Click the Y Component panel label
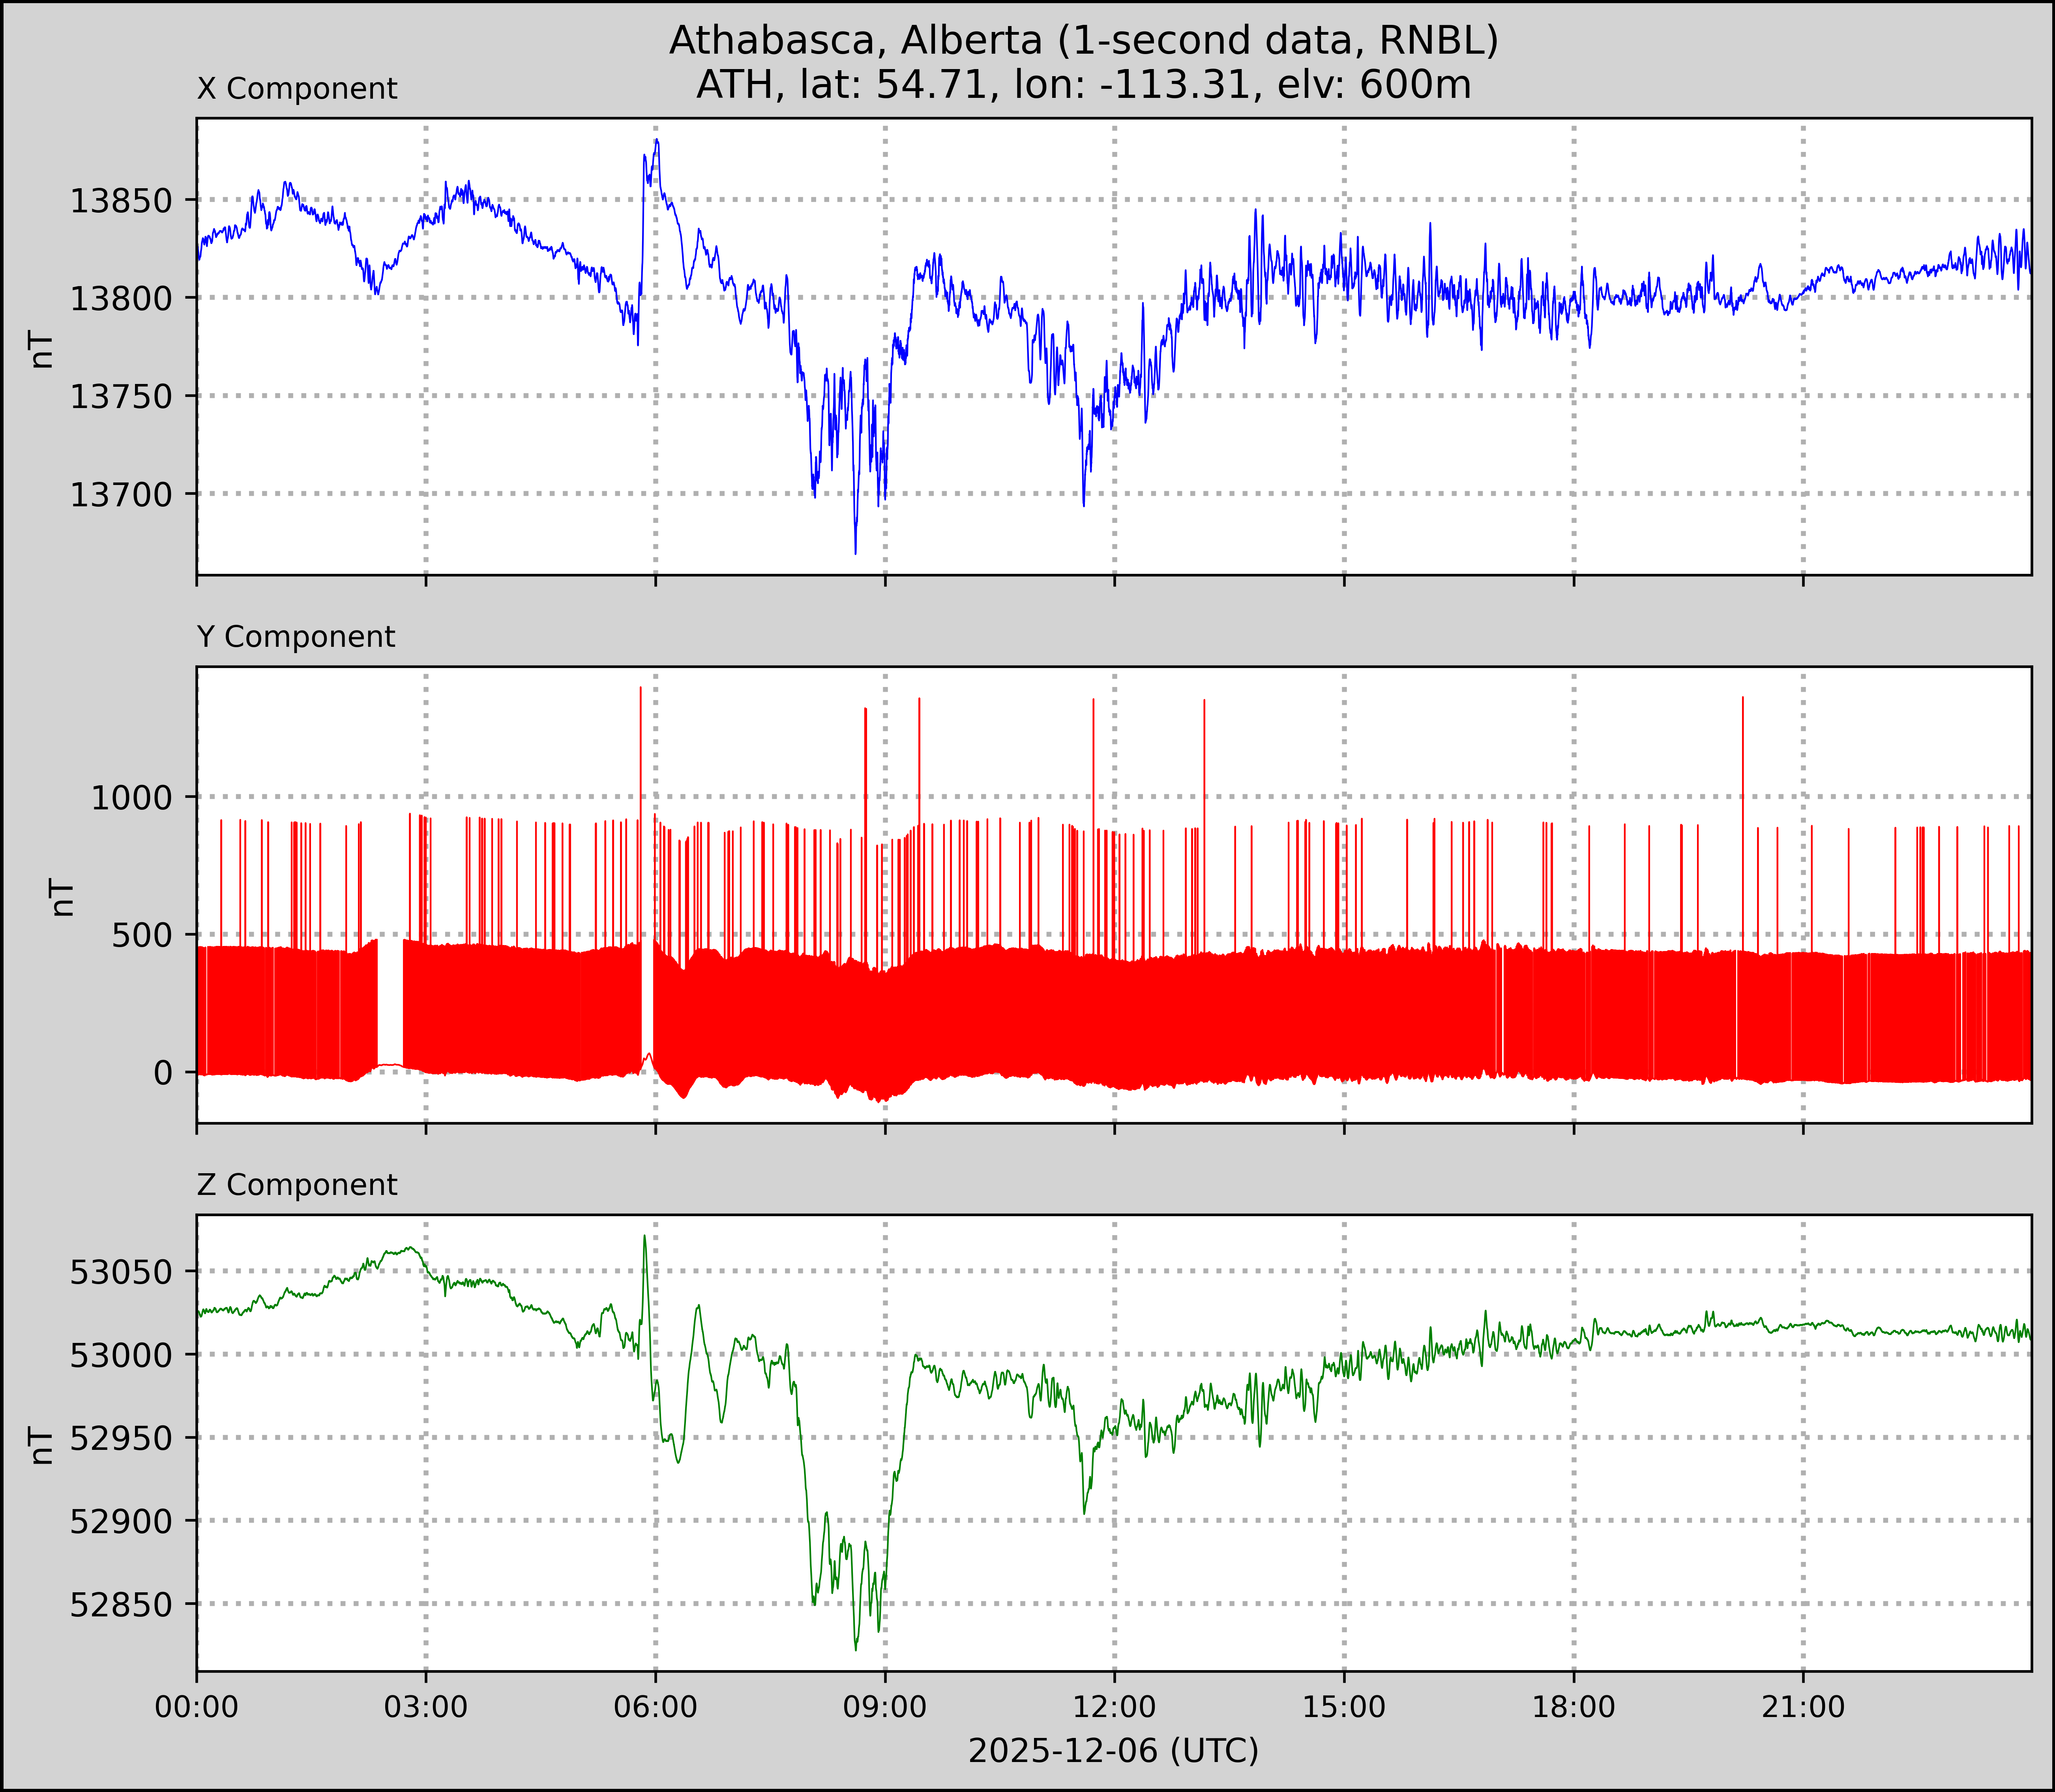Image resolution: width=2055 pixels, height=1792 pixels. click(x=296, y=637)
